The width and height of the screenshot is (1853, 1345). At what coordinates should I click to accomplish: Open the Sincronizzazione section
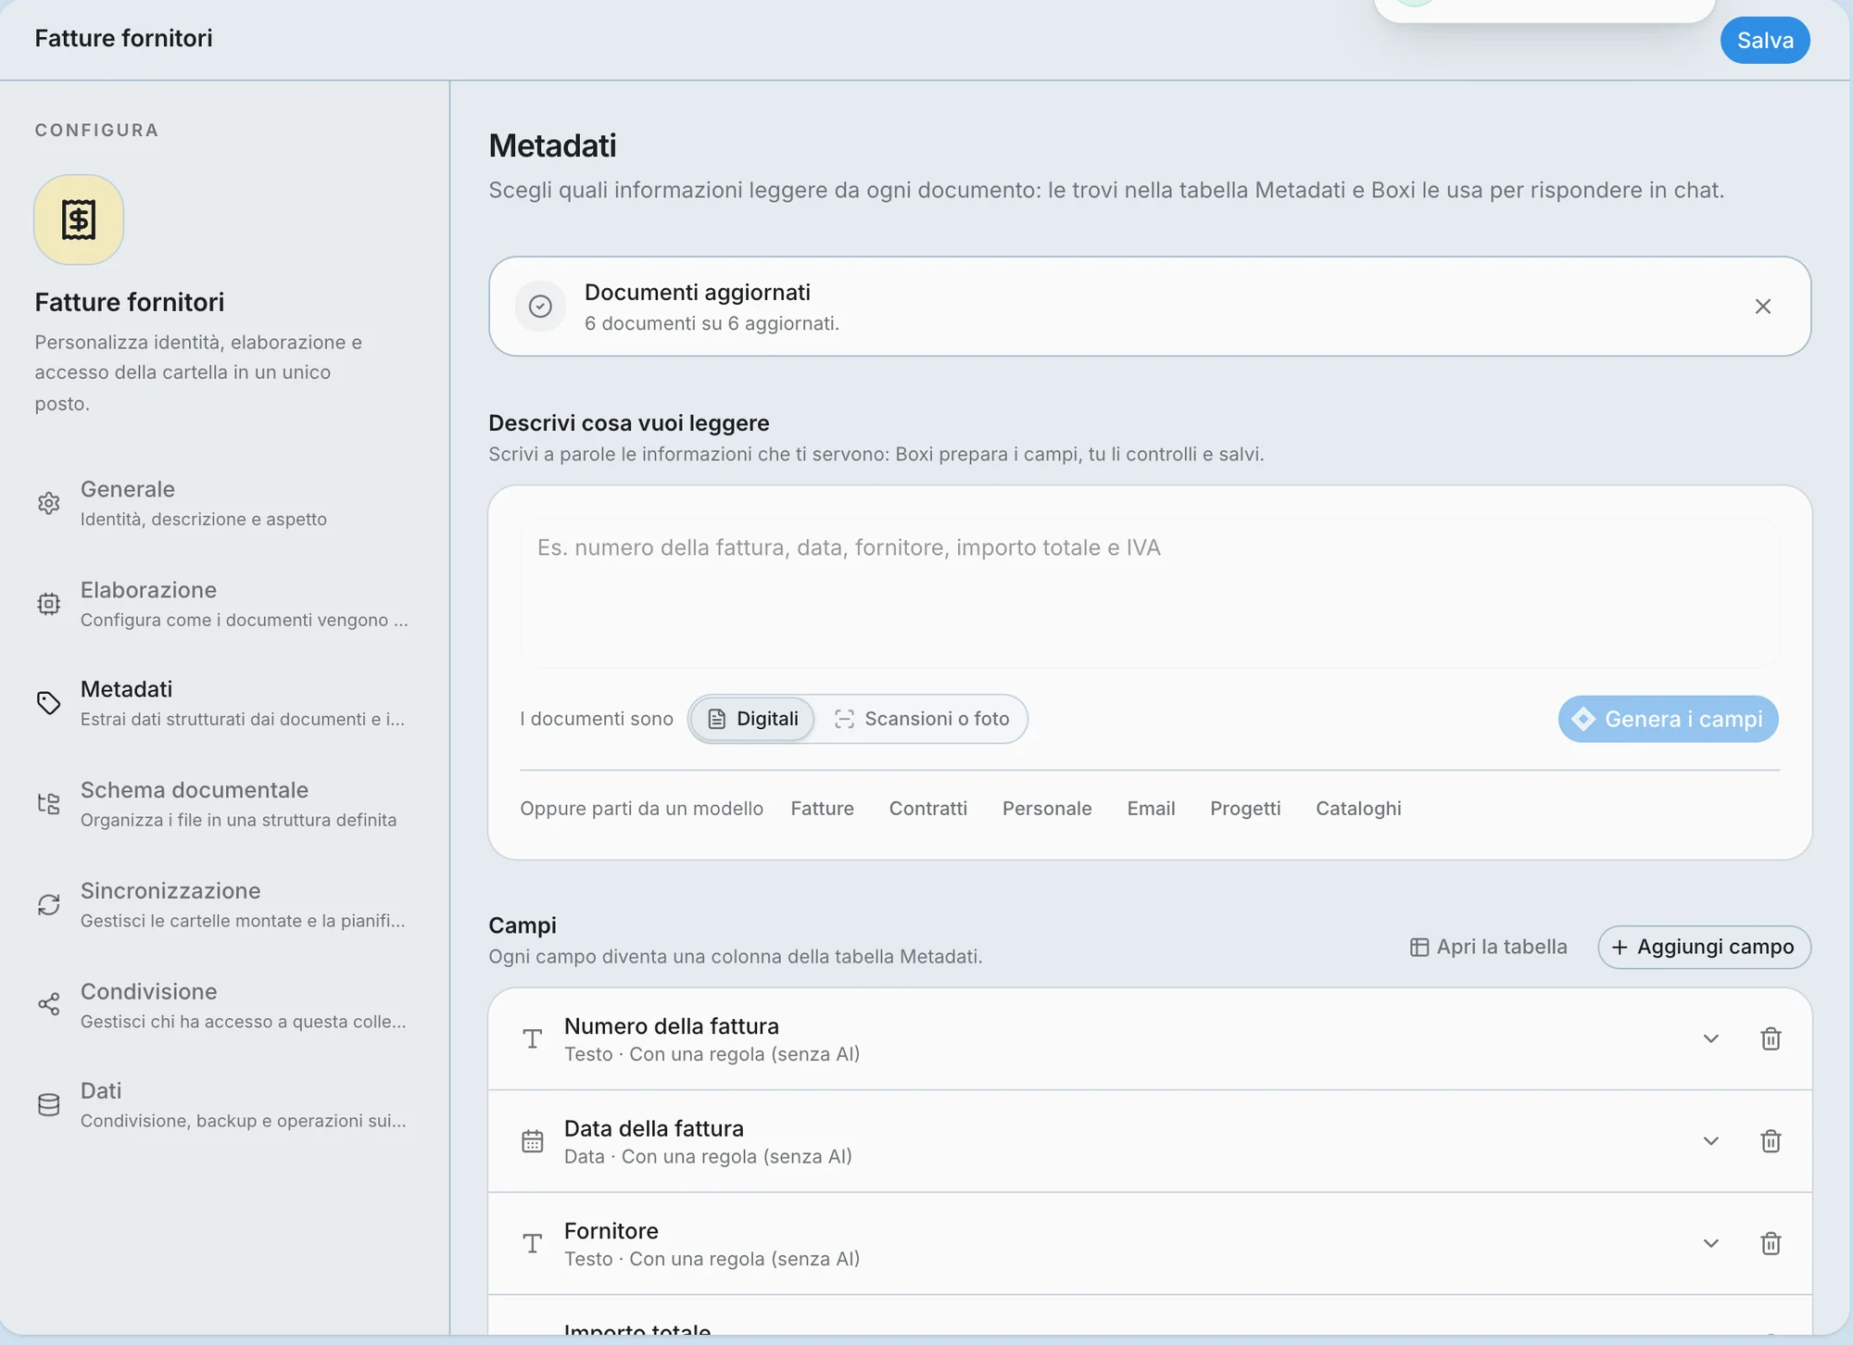(x=223, y=905)
